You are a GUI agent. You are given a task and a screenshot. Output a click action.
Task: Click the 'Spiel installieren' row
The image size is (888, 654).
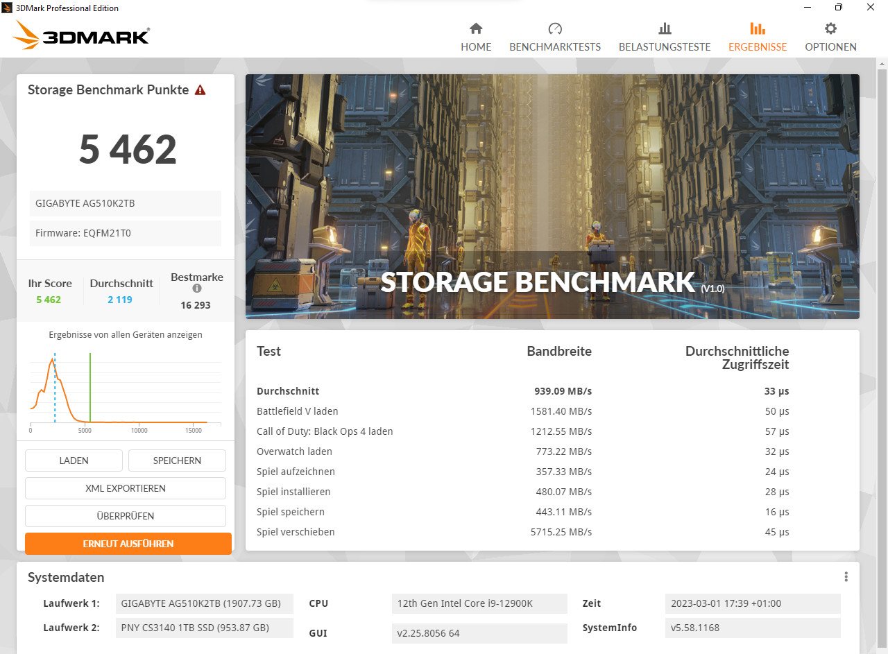(x=523, y=492)
